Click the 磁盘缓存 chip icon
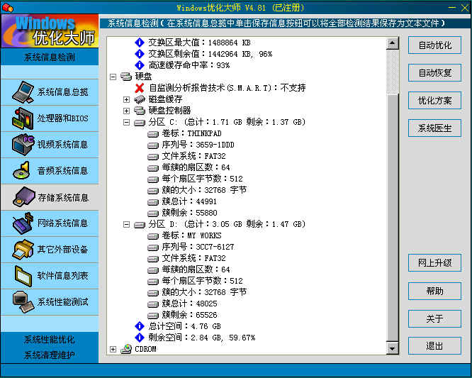The width and height of the screenshot is (472, 378). [x=140, y=99]
